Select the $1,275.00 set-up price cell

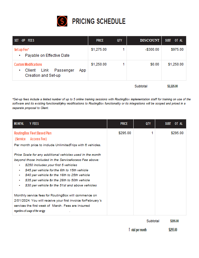(99, 50)
